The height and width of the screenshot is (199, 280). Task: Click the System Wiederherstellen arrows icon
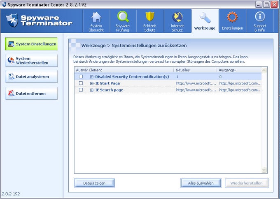(x=11, y=60)
